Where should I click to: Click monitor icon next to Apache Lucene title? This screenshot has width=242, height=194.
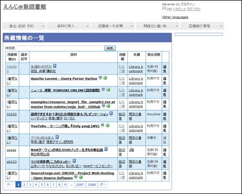click(x=101, y=78)
